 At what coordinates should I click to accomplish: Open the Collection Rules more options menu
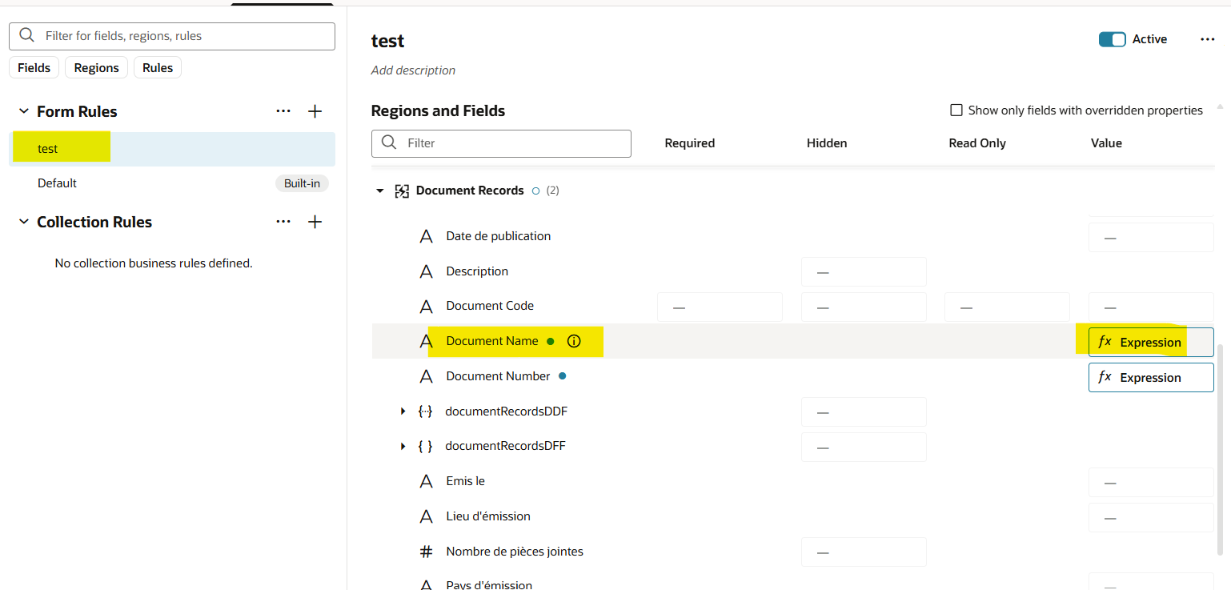tap(283, 222)
